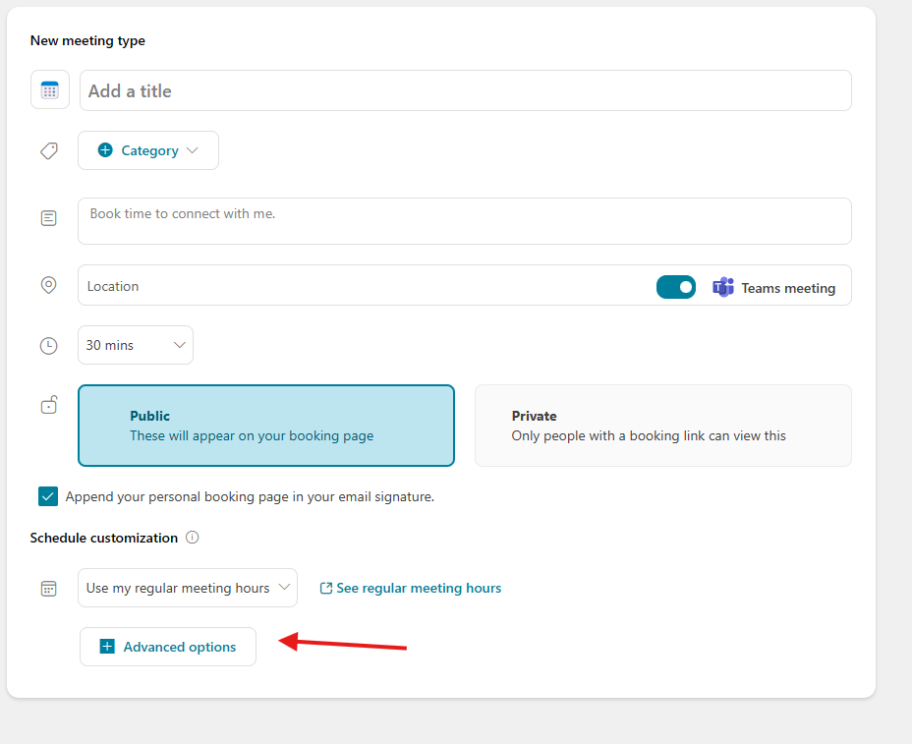Select the Private meeting visibility option
Image resolution: width=912 pixels, height=744 pixels.
tap(662, 426)
